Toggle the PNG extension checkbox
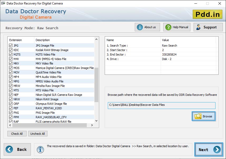Screen dimensions: 226x159 coord(11,112)
